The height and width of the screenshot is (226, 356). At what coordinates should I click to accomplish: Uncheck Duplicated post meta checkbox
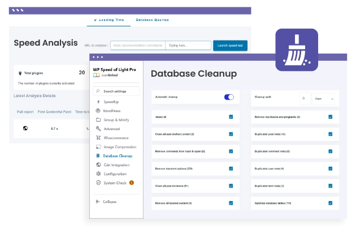pyautogui.click(x=331, y=134)
